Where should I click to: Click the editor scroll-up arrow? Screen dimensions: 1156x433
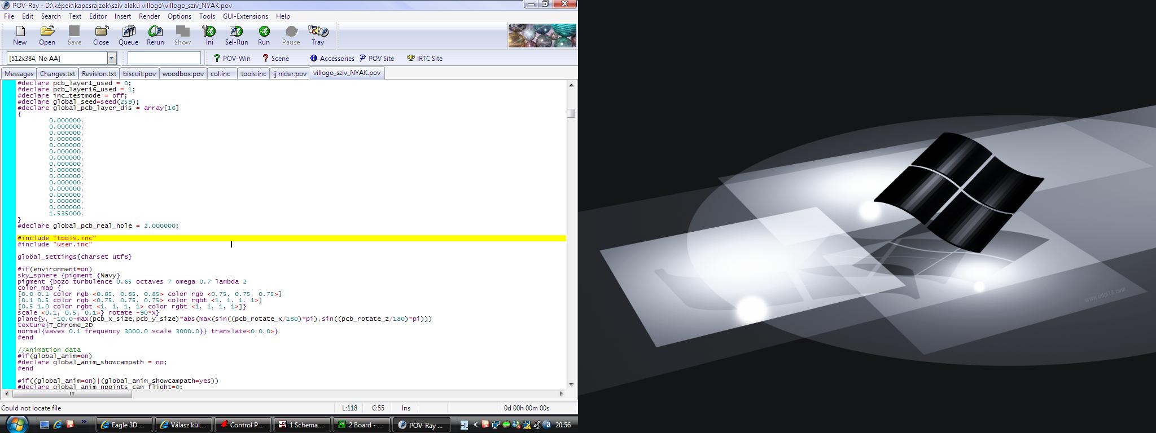click(x=571, y=85)
